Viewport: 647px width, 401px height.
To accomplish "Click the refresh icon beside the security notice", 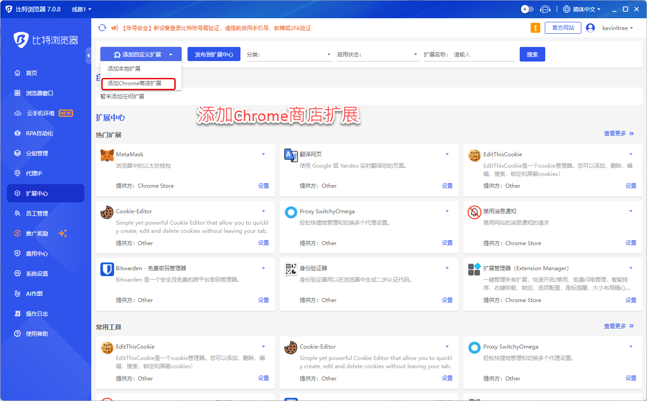I will click(102, 28).
